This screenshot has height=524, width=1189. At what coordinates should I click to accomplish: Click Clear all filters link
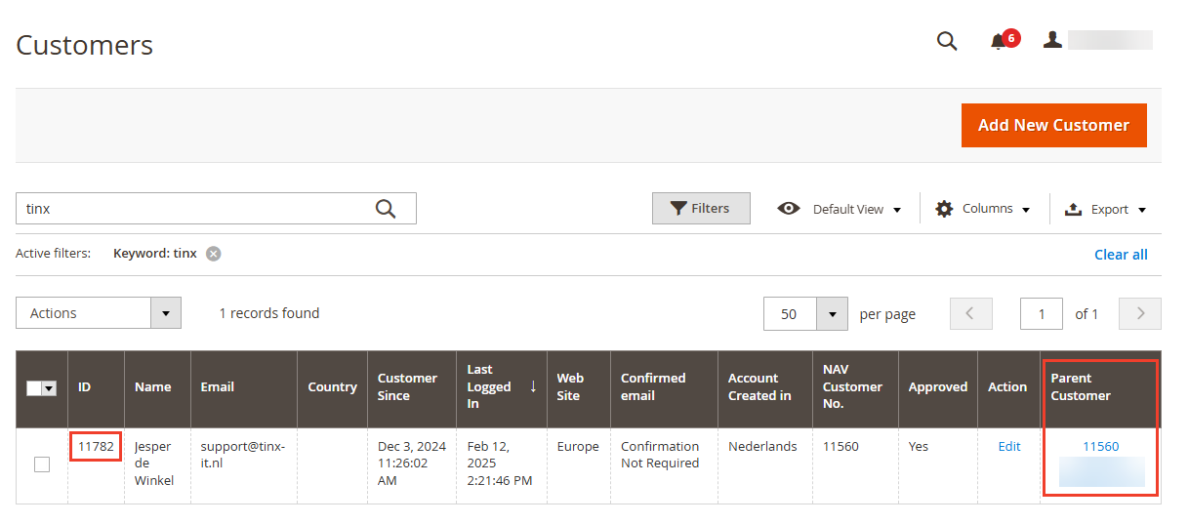click(x=1121, y=255)
